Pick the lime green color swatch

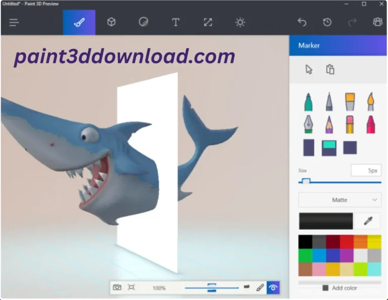pos(361,269)
